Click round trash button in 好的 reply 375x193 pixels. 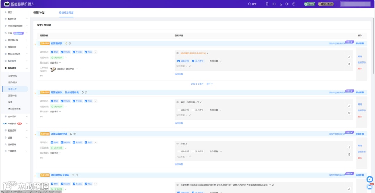[349, 154]
